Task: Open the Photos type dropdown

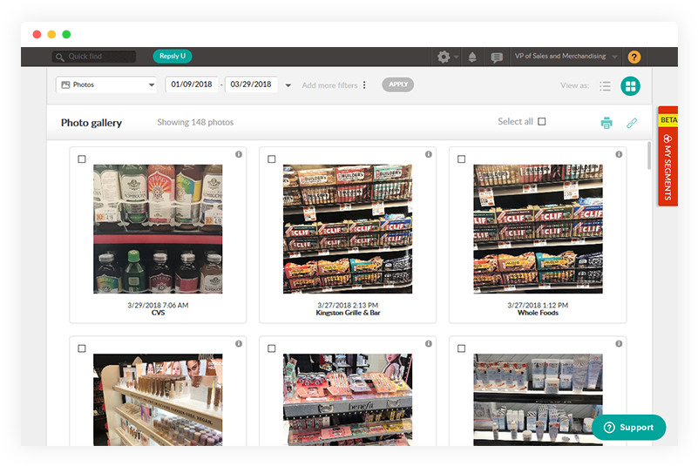Action: pyautogui.click(x=106, y=84)
